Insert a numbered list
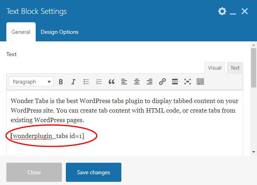This screenshot has height=185, width=257. point(99,82)
